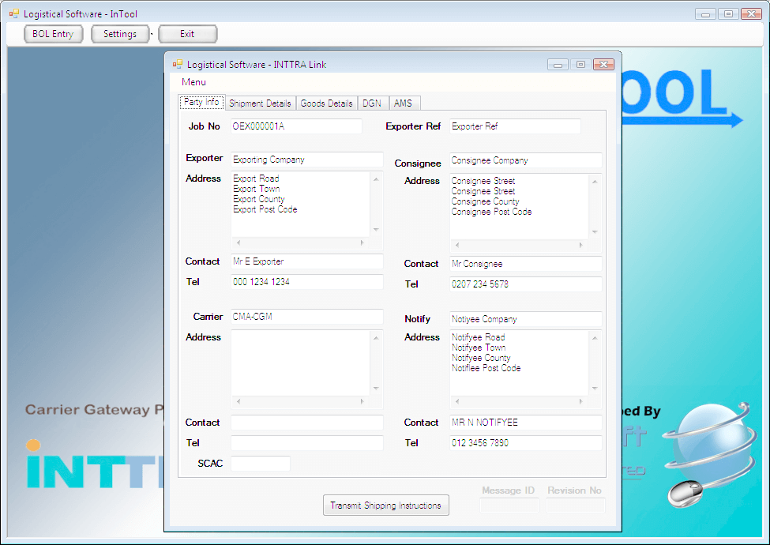
Task: Click the SCAC input field
Action: [261, 464]
